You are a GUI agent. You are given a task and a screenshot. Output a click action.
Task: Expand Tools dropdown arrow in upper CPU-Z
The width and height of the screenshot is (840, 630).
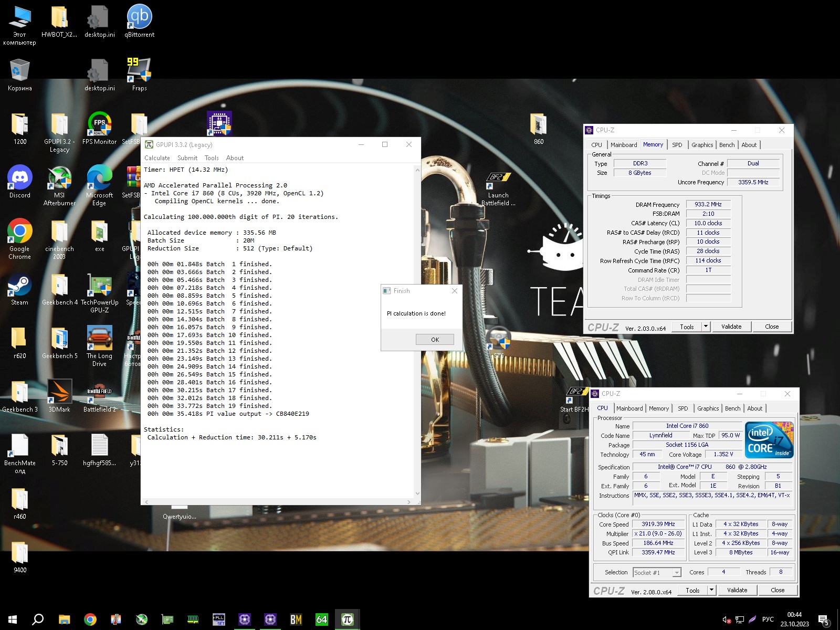(x=706, y=327)
